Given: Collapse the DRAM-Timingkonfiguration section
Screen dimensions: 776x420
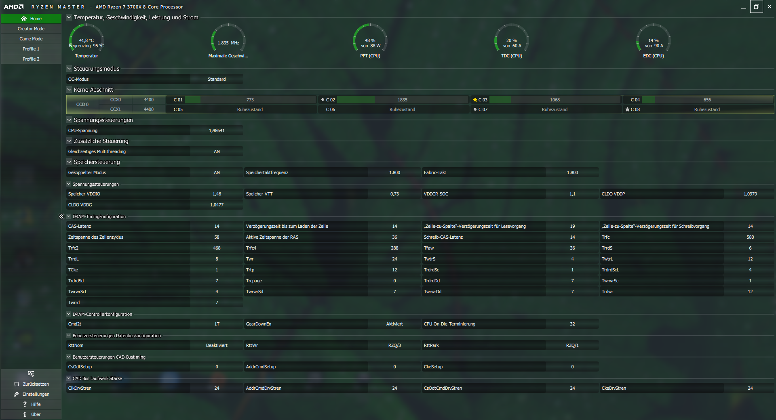Looking at the screenshot, I should pyautogui.click(x=69, y=216).
